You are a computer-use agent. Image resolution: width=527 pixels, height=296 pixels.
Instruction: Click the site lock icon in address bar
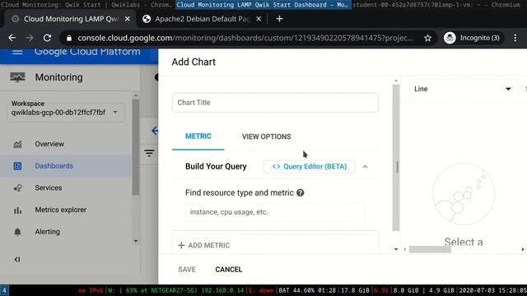pyautogui.click(x=69, y=38)
